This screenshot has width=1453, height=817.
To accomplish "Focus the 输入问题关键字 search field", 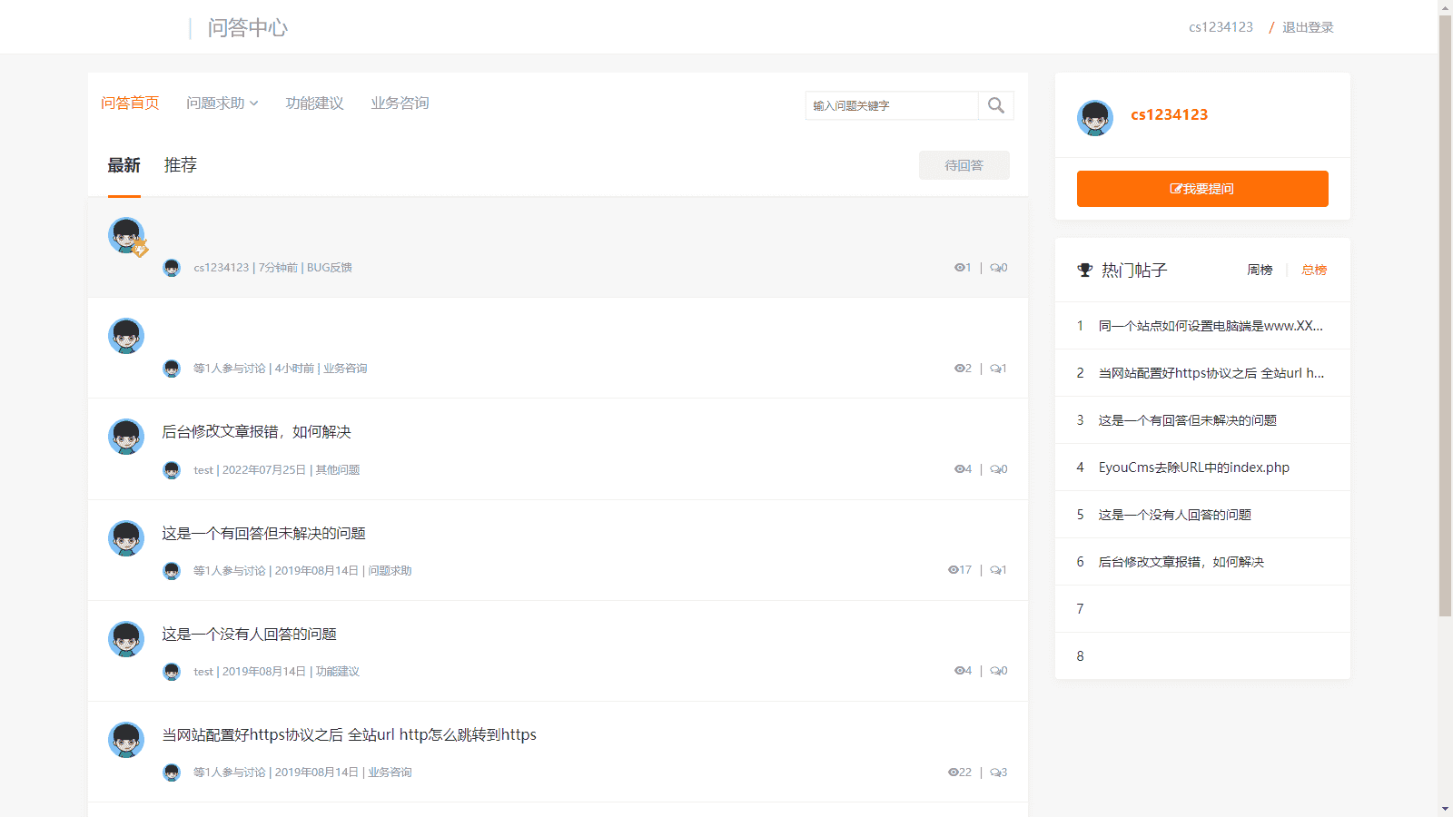I will pos(892,105).
